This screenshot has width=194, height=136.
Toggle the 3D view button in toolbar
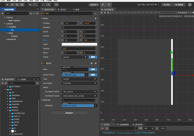[56, 5]
